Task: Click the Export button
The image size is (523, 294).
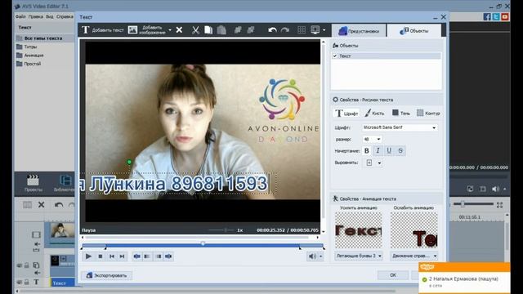Action: [x=107, y=275]
